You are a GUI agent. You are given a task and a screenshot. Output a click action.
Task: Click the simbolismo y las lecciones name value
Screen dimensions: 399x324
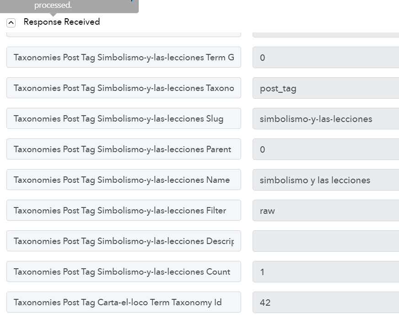326,180
